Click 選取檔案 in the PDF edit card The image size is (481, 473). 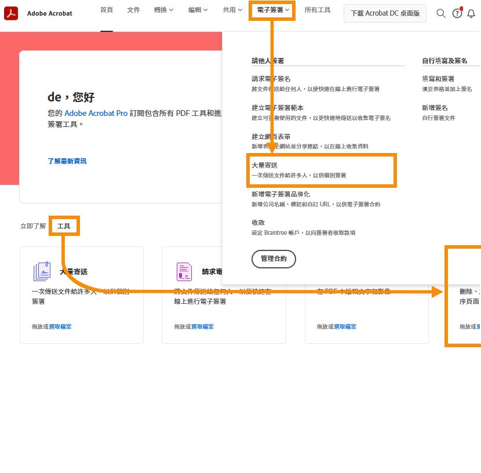[345, 327]
